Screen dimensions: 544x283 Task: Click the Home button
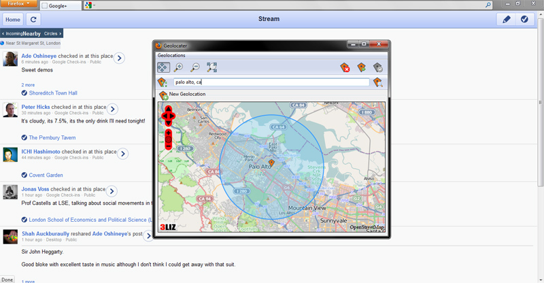point(13,20)
